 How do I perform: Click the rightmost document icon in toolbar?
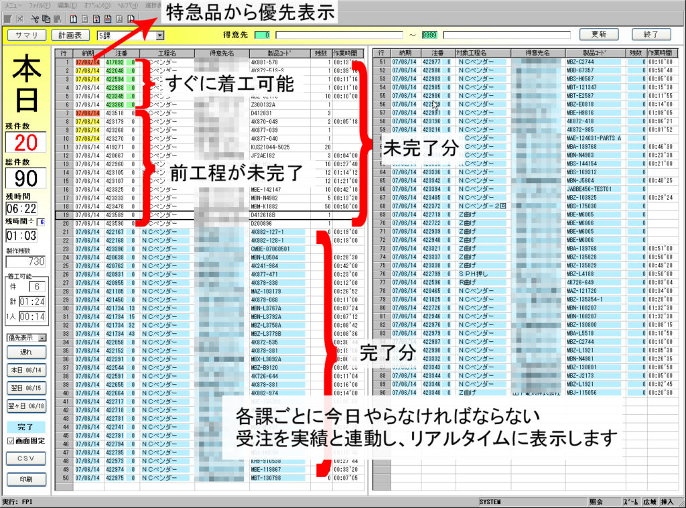131,17
